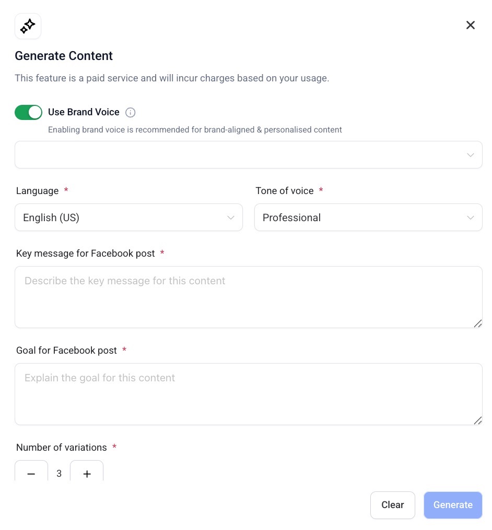Open the Tone of voice dropdown
Viewport: 492px width, 530px height.
coord(368,218)
